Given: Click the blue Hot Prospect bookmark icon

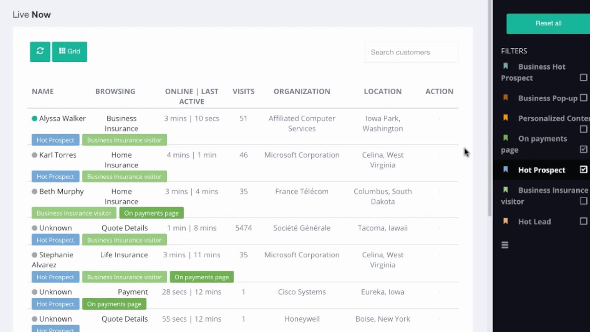Looking at the screenshot, I should pyautogui.click(x=506, y=170).
